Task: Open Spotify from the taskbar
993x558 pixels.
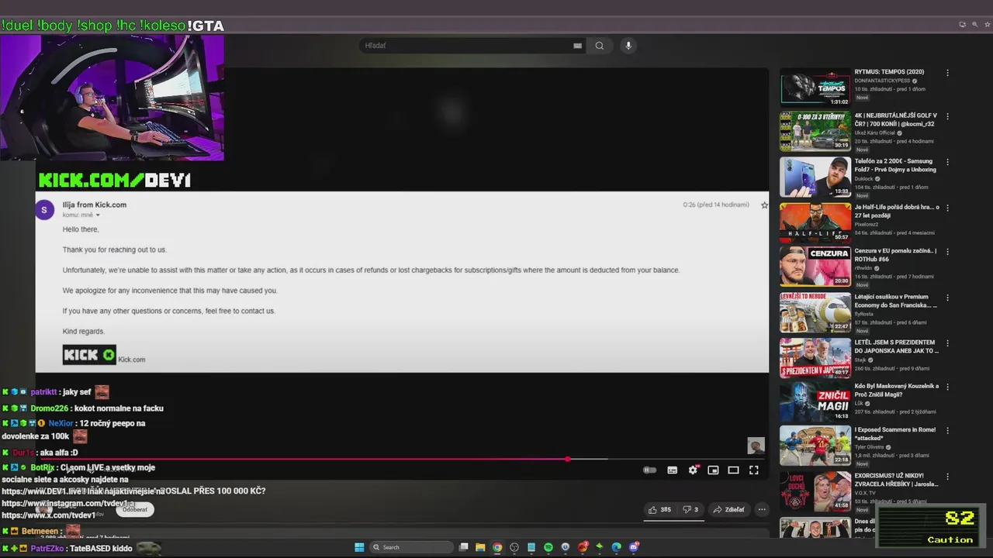Action: pos(548,547)
